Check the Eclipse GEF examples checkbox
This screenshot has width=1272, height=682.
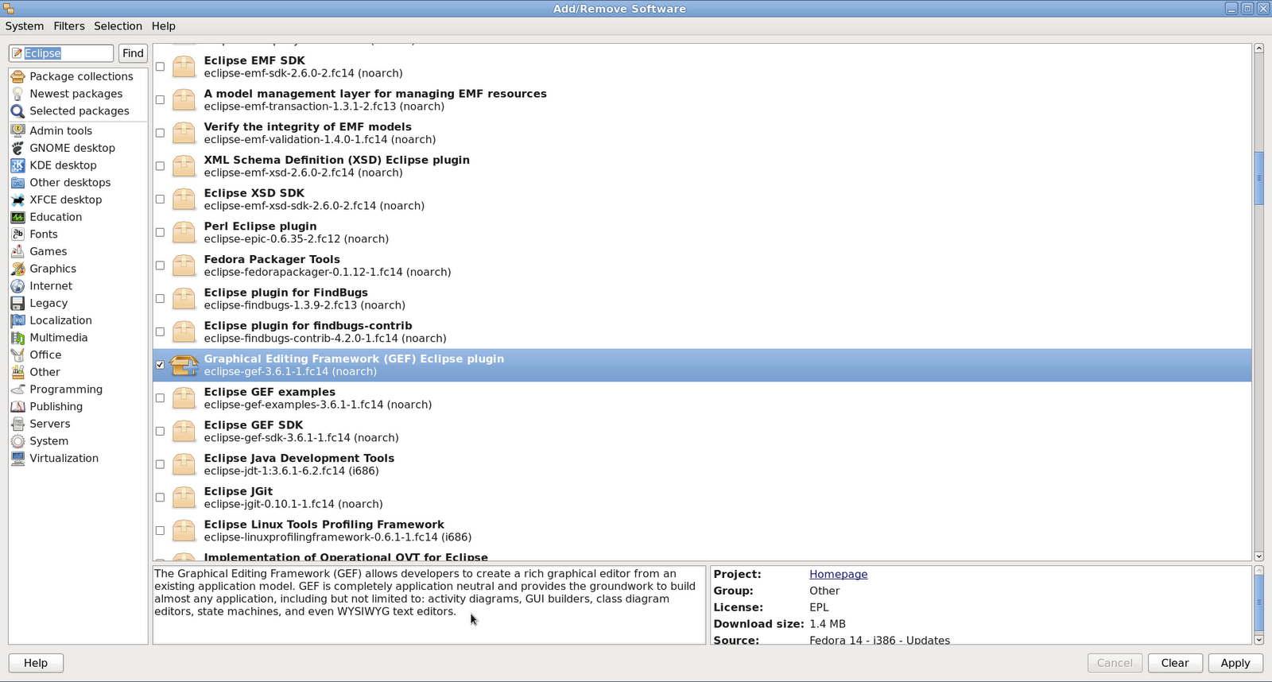[x=160, y=398]
